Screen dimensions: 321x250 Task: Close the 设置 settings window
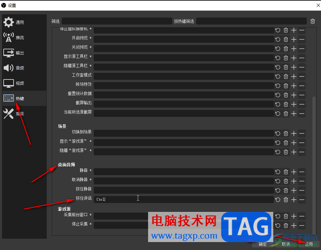[318, 5]
